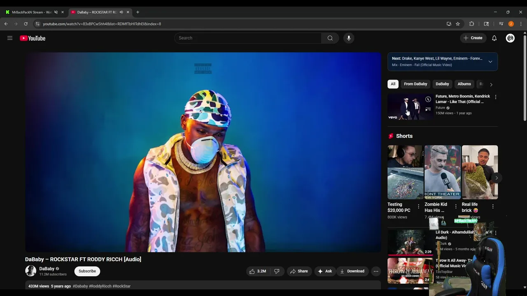Go back in the browser
Image resolution: width=527 pixels, height=296 pixels.
[x=6, y=24]
